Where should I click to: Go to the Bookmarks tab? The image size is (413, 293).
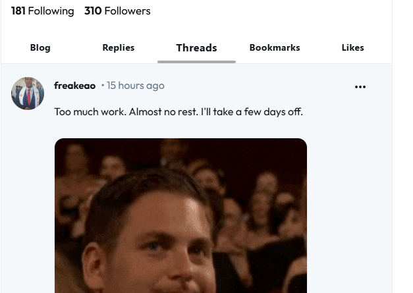(275, 47)
